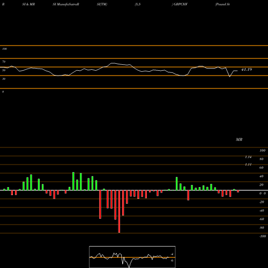Click the tallest green histogram bar

pyautogui.click(x=73, y=181)
